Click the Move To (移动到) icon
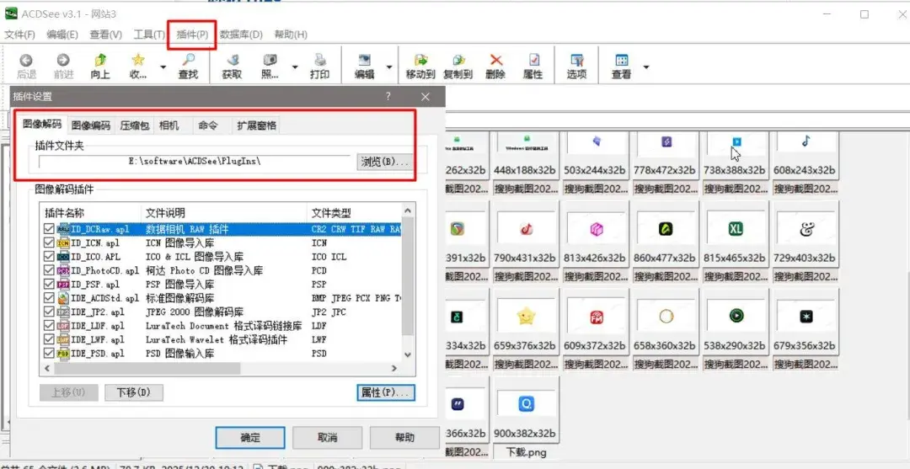This screenshot has height=469, width=910. [420, 61]
